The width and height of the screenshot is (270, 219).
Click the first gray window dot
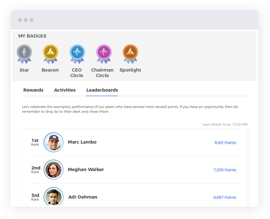(20, 20)
